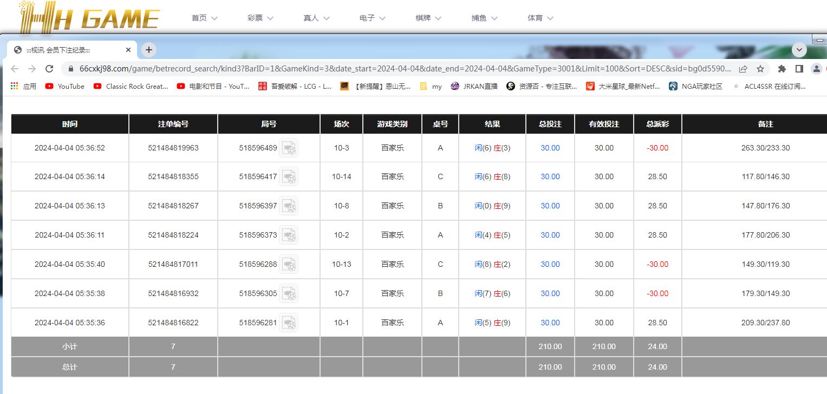
Task: Open the browser extensions puzzle icon
Action: (782, 69)
